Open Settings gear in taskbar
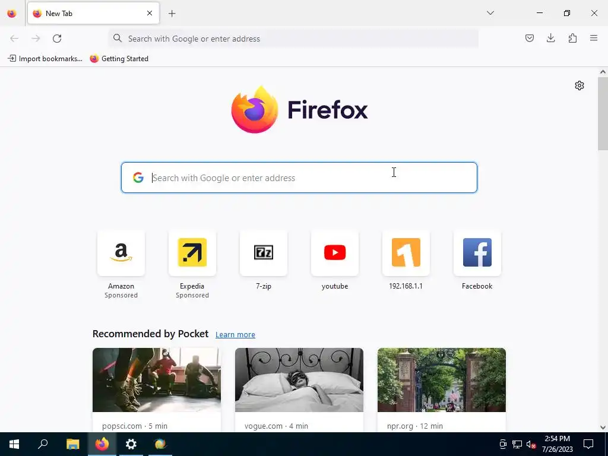608x456 pixels. click(x=131, y=444)
